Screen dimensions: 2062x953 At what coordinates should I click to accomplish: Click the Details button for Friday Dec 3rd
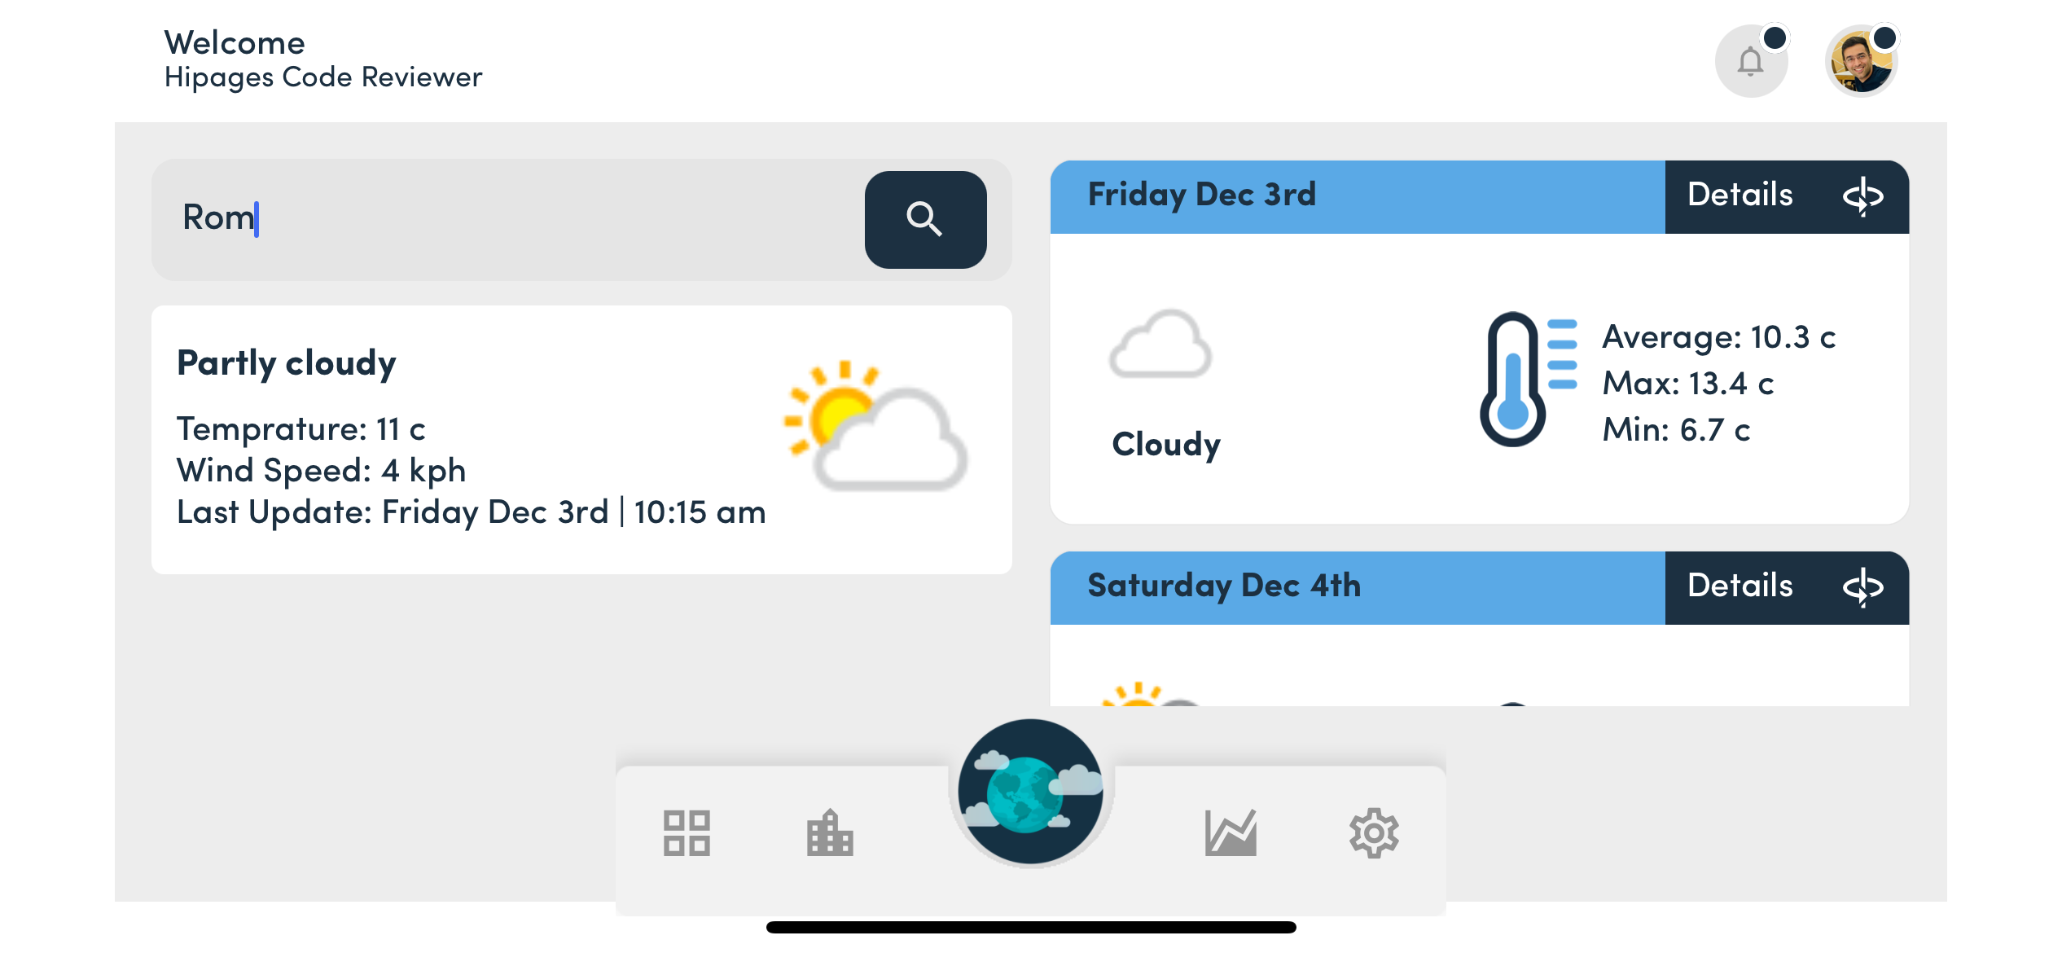pos(1740,196)
